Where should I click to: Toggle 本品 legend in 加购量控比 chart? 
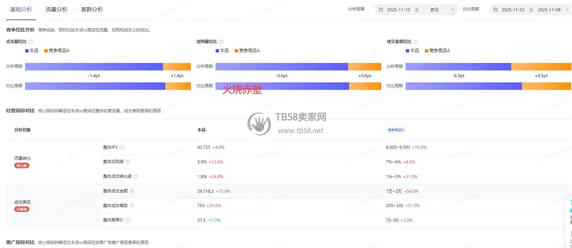pyautogui.click(x=222, y=50)
